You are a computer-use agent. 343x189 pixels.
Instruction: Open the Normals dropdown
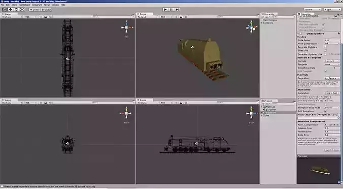pos(332,61)
